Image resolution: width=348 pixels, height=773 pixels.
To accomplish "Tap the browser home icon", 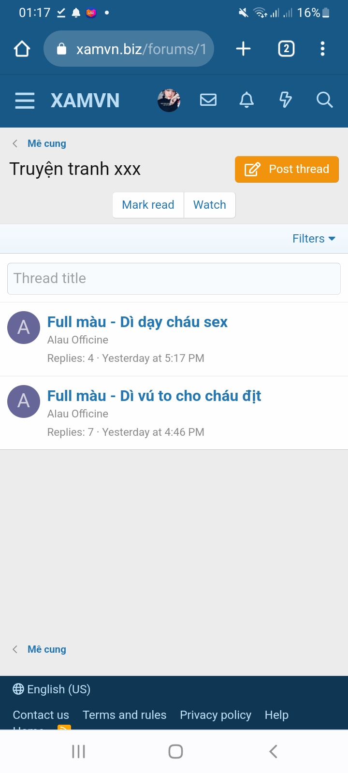I will [22, 49].
